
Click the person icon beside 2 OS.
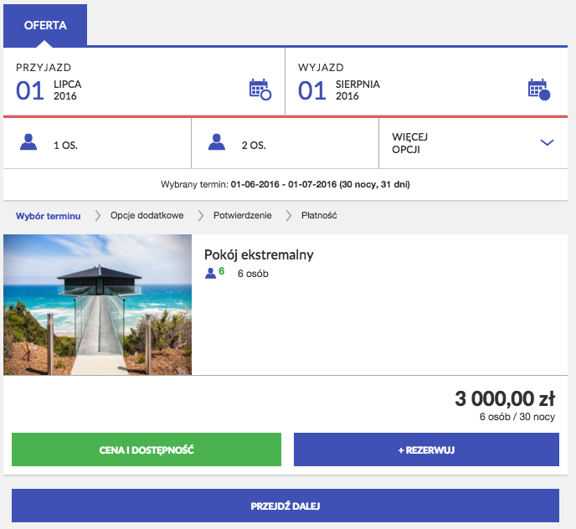[x=218, y=143]
